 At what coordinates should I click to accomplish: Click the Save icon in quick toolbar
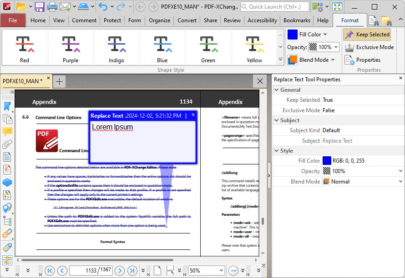(40, 7)
